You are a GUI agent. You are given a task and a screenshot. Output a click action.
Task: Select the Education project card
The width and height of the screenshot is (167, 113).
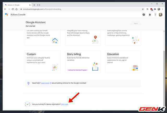tap(123, 62)
